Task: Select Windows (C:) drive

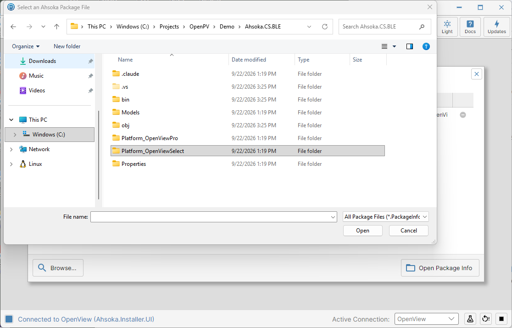Action: click(49, 135)
